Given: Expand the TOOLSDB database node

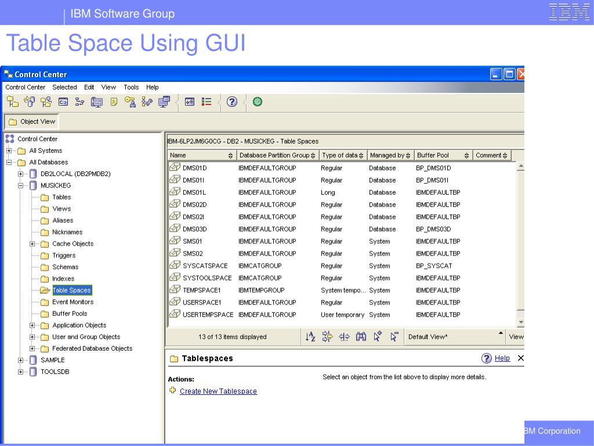Looking at the screenshot, I should [x=20, y=372].
